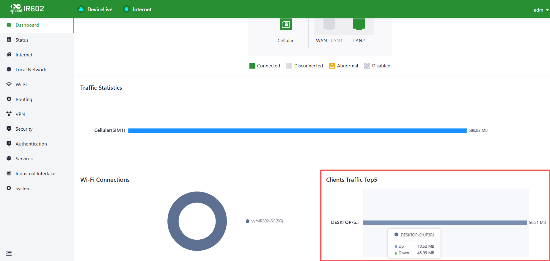Click the DeviceLive cloud status icon
Image resolution: width=550 pixels, height=261 pixels.
81,9
